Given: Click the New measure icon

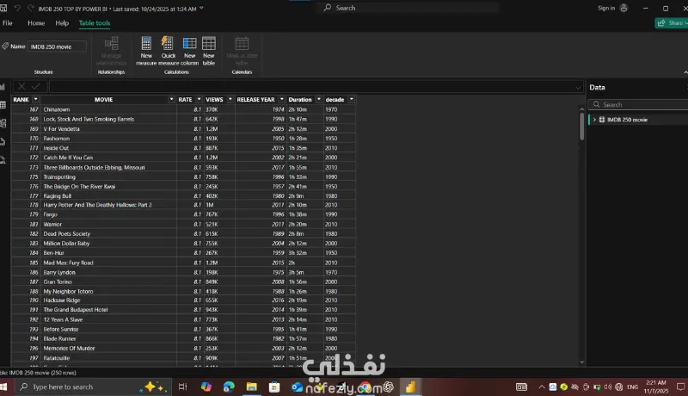Looking at the screenshot, I should [x=146, y=43].
